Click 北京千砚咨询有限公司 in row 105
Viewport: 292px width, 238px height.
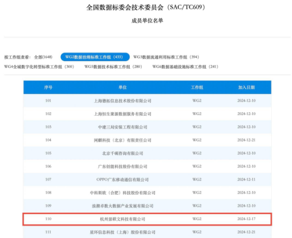click(123, 153)
